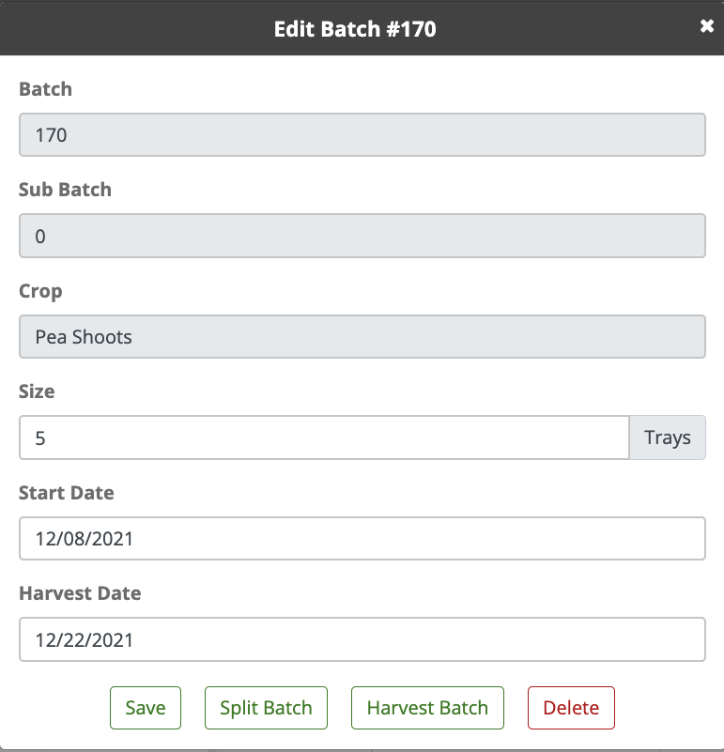Open the Harvest Date field

[x=362, y=640]
